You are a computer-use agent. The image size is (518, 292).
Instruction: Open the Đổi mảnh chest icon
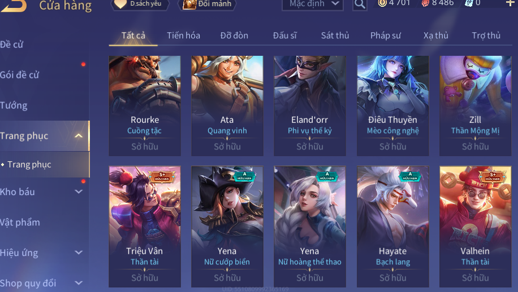pos(189,4)
